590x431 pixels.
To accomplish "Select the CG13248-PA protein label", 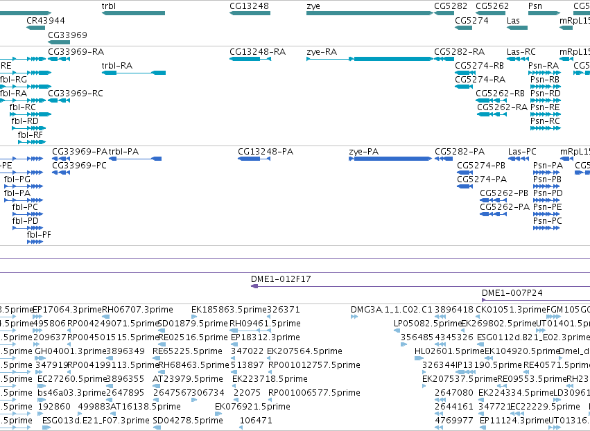I will (x=266, y=152).
